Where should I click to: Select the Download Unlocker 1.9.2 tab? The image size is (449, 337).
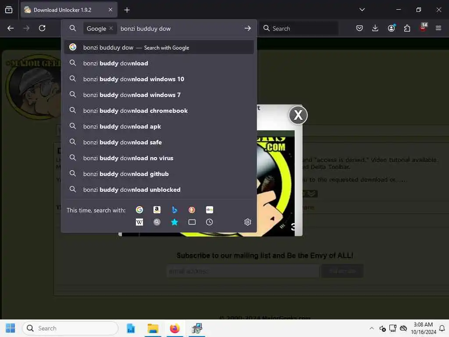69,10
